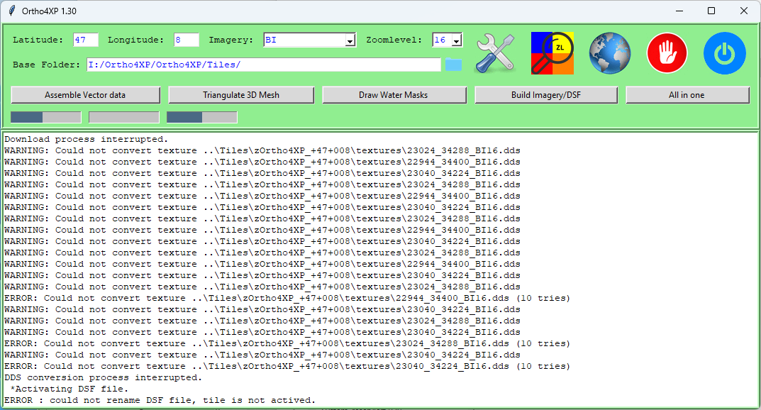
Task: Click the first download progress bar
Action: pos(45,117)
